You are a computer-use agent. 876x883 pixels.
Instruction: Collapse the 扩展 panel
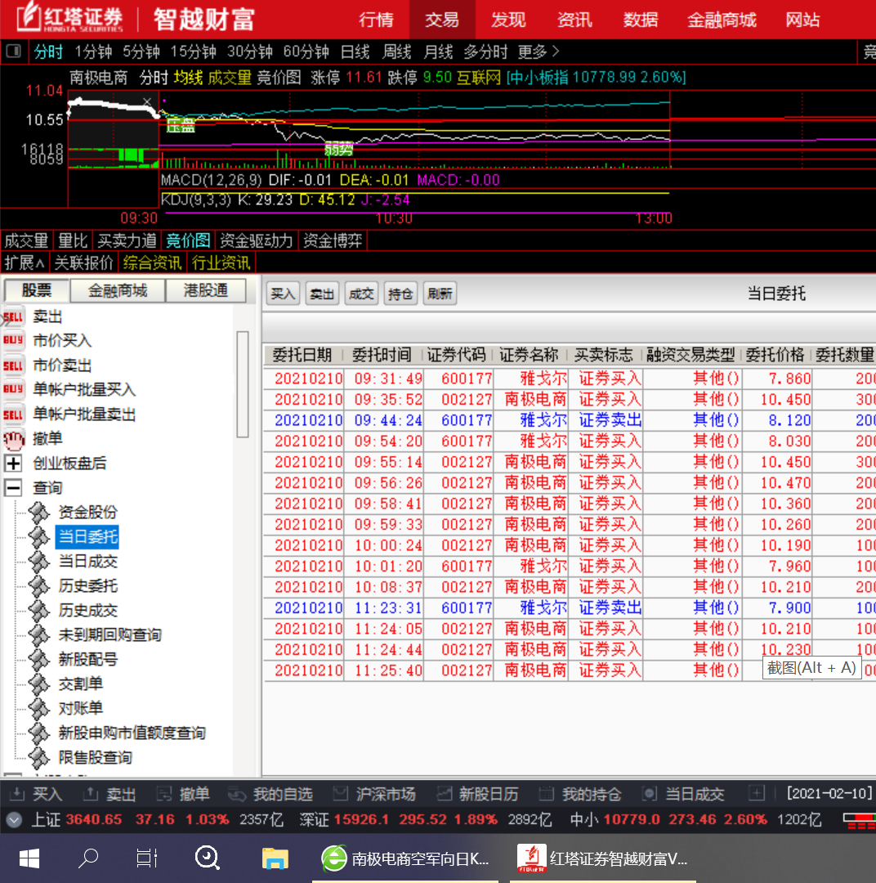[25, 262]
